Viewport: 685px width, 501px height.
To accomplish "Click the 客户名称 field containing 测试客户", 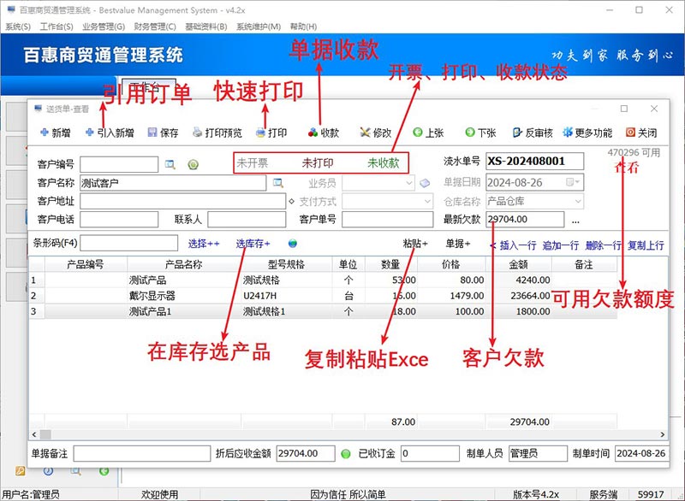I will (173, 183).
